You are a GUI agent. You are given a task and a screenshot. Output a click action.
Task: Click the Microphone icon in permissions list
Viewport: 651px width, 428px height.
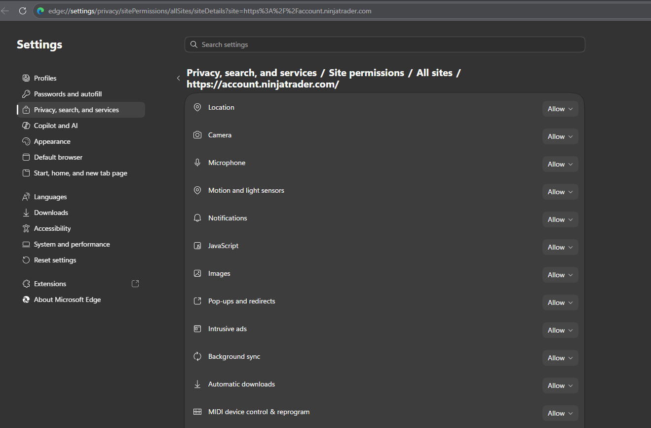(x=197, y=163)
